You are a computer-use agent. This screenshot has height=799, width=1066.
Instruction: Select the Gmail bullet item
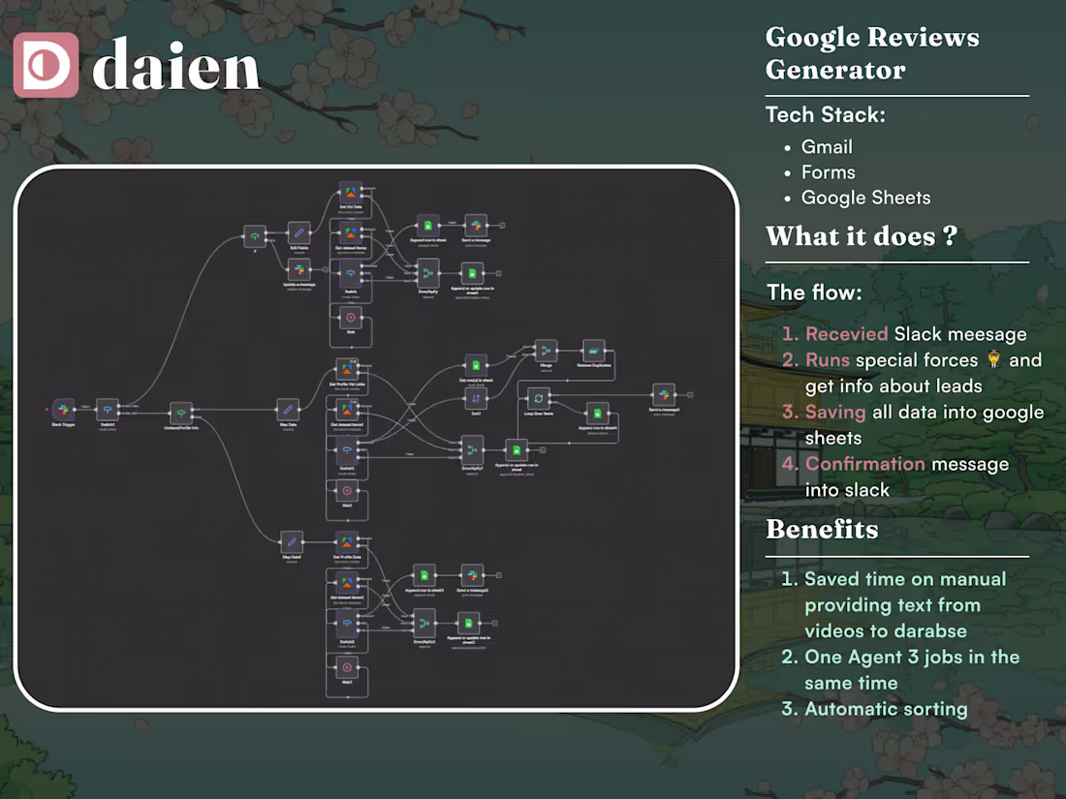827,147
